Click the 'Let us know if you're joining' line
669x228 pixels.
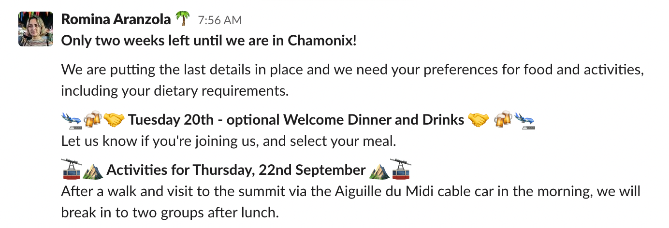[228, 142]
